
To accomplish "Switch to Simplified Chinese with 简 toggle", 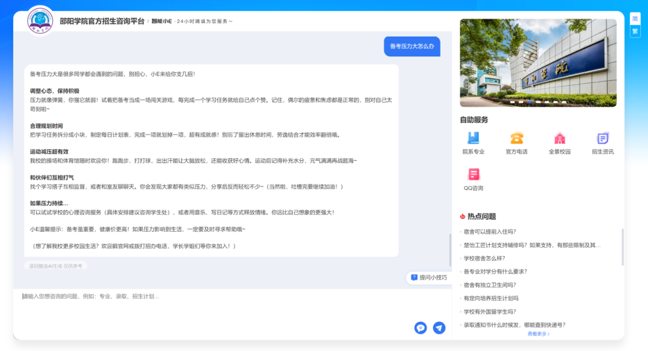I will tap(635, 19).
